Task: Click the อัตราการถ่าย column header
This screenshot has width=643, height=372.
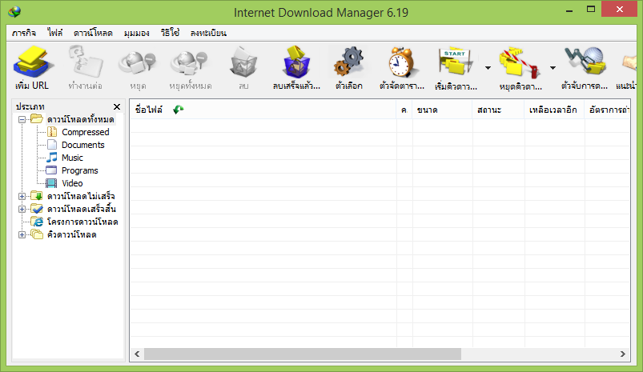Action: point(607,110)
